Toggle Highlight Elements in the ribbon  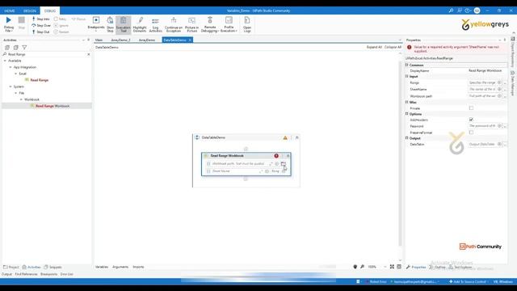140,24
